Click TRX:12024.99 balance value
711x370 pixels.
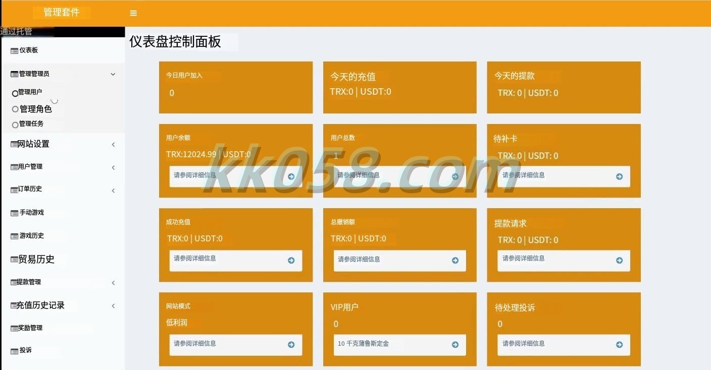point(191,154)
